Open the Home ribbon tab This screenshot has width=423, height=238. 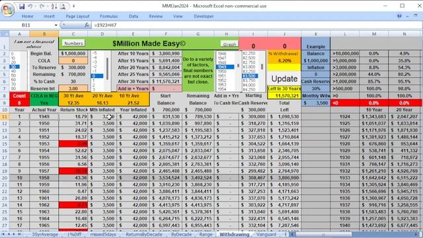click(x=27, y=16)
